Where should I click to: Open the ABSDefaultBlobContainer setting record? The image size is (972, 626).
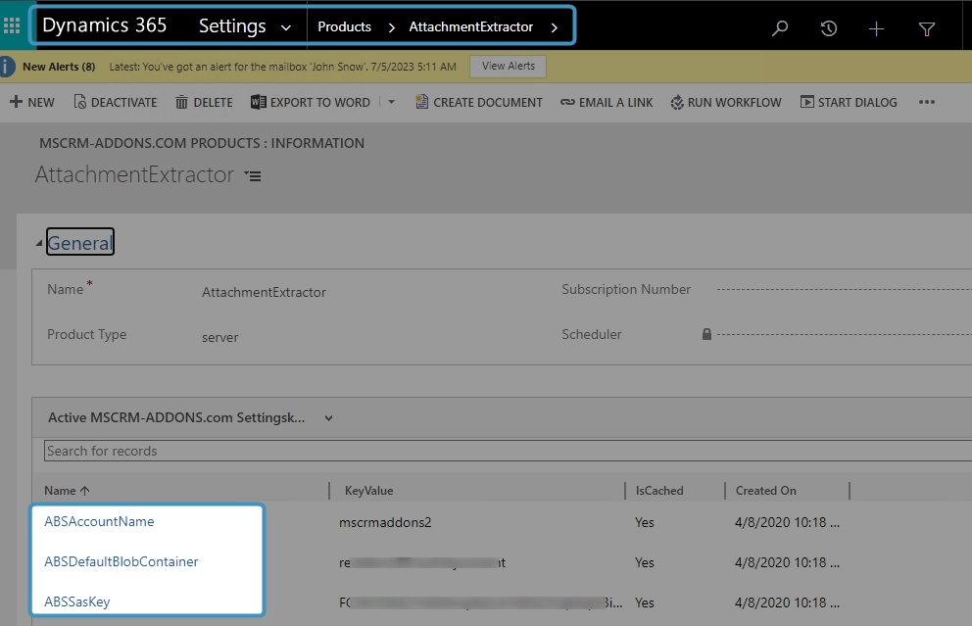pos(121,561)
